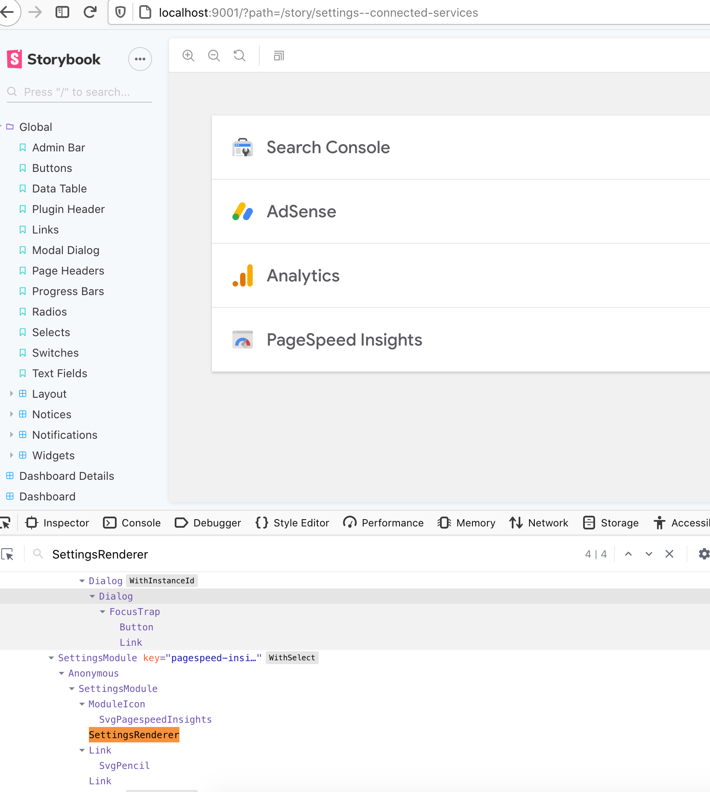Reset the canvas zoom

pyautogui.click(x=240, y=56)
